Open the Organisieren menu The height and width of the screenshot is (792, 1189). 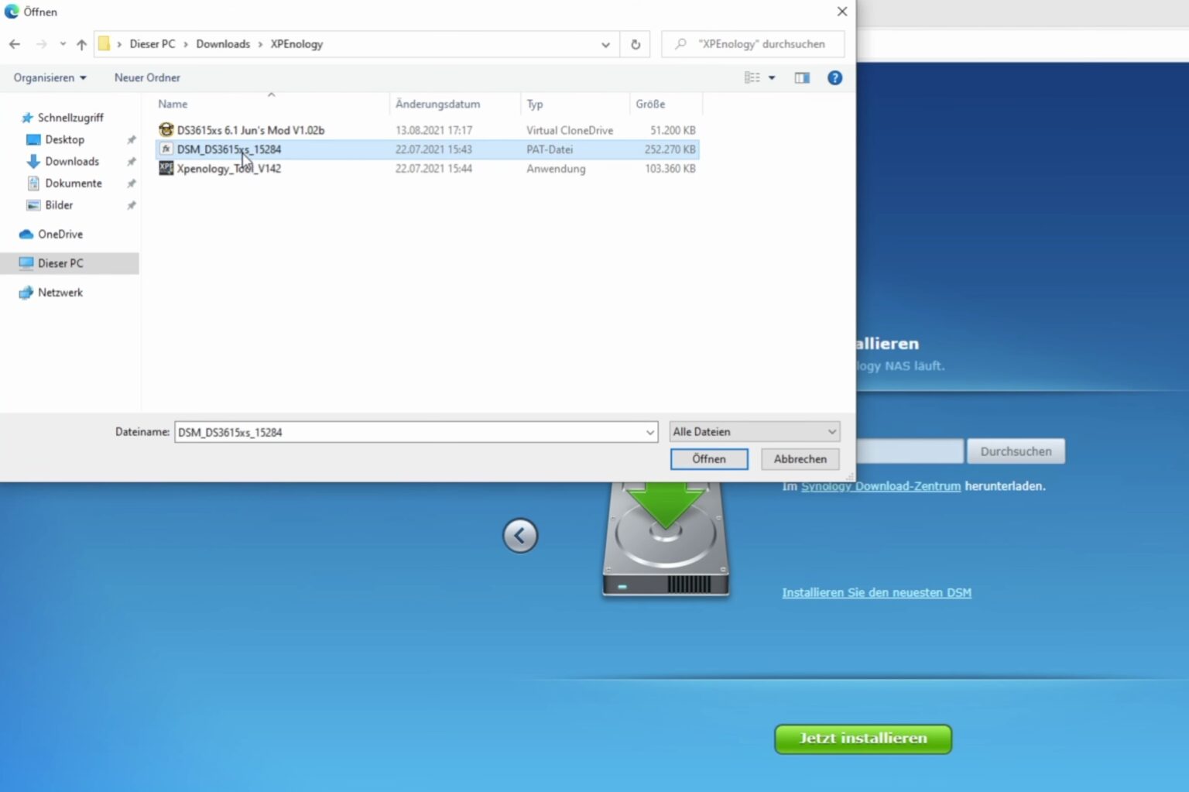(x=48, y=77)
